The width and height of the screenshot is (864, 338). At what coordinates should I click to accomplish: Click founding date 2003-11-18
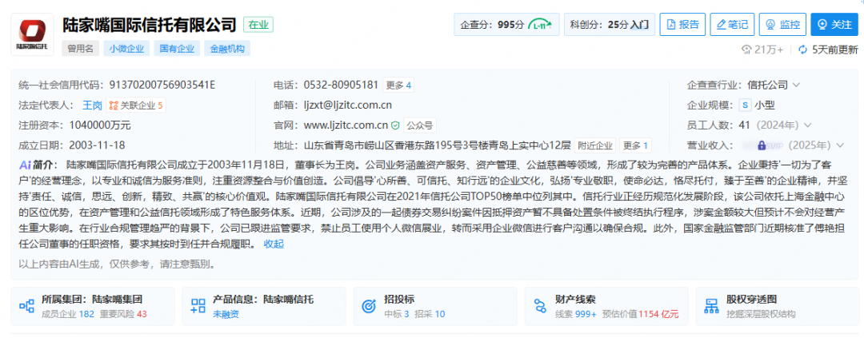point(97,145)
